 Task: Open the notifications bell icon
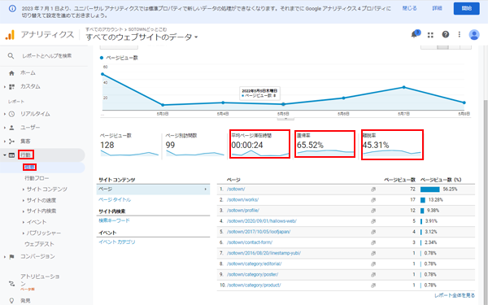point(415,34)
